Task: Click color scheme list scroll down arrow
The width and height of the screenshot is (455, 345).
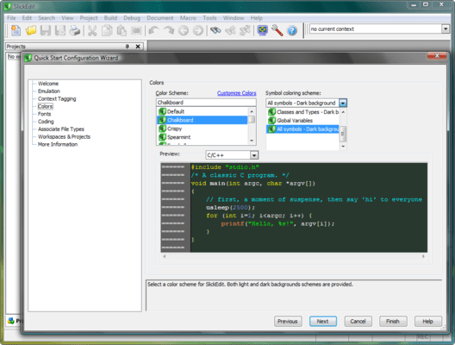Action: pyautogui.click(x=252, y=141)
